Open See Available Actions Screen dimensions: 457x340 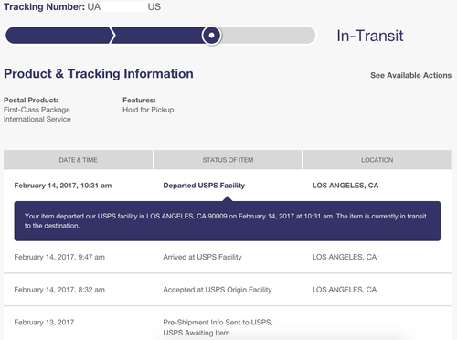pyautogui.click(x=410, y=75)
